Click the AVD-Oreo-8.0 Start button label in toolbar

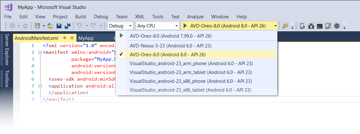(228, 26)
